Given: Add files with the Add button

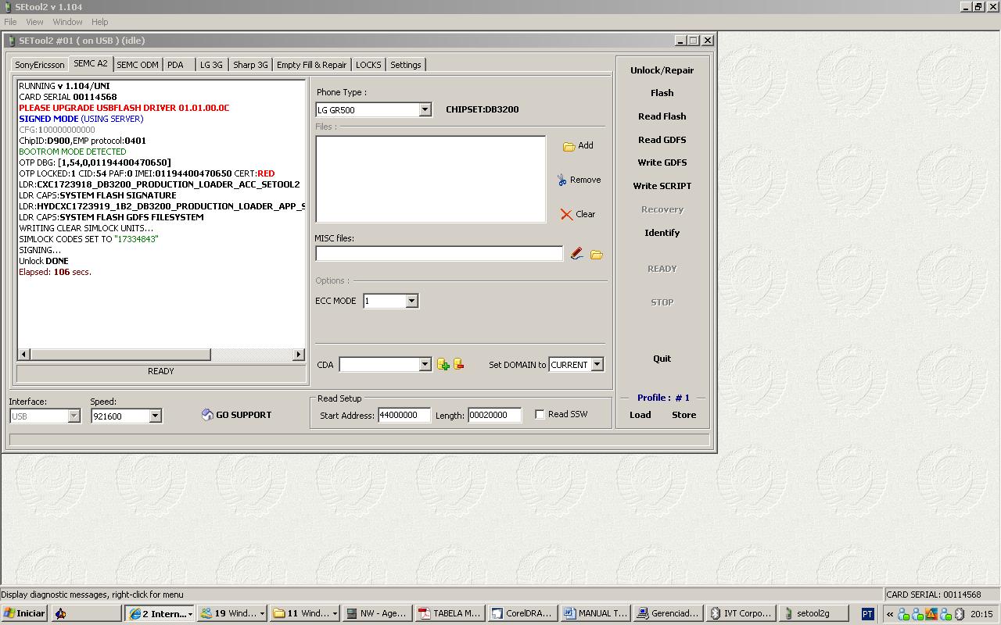Looking at the screenshot, I should pos(578,145).
